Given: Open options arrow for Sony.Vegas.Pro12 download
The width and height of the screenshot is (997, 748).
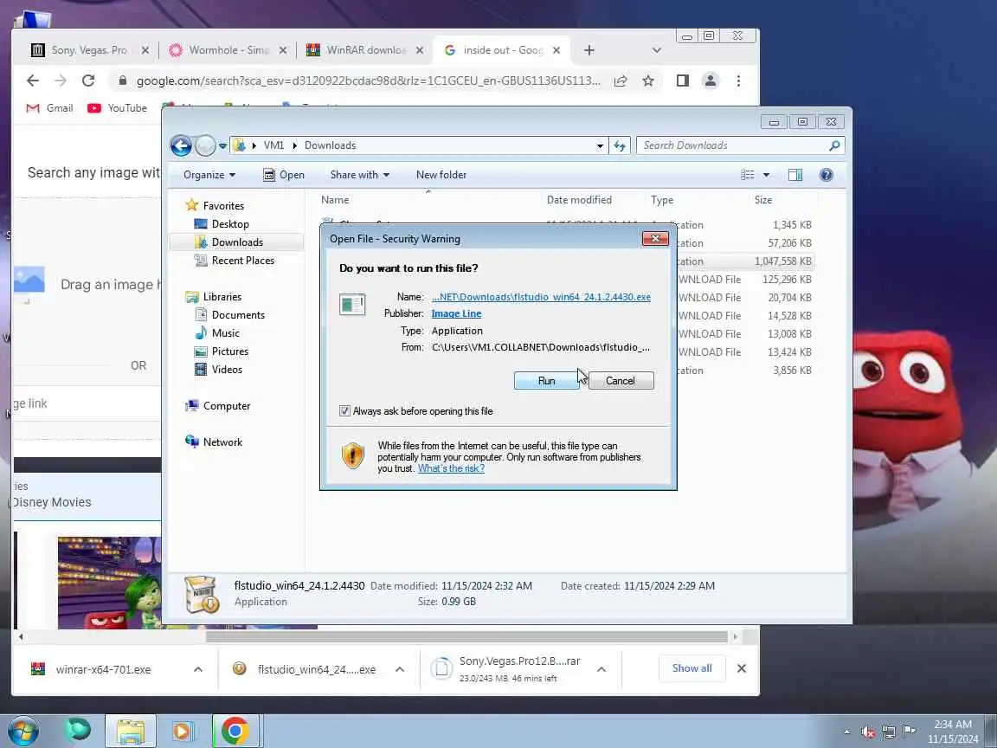Looking at the screenshot, I should [x=601, y=669].
